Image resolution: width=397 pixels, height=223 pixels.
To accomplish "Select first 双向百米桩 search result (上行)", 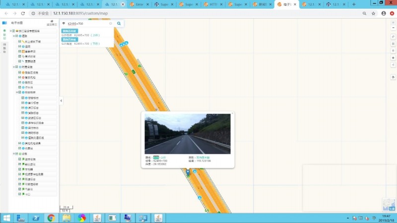I will click(x=69, y=31).
